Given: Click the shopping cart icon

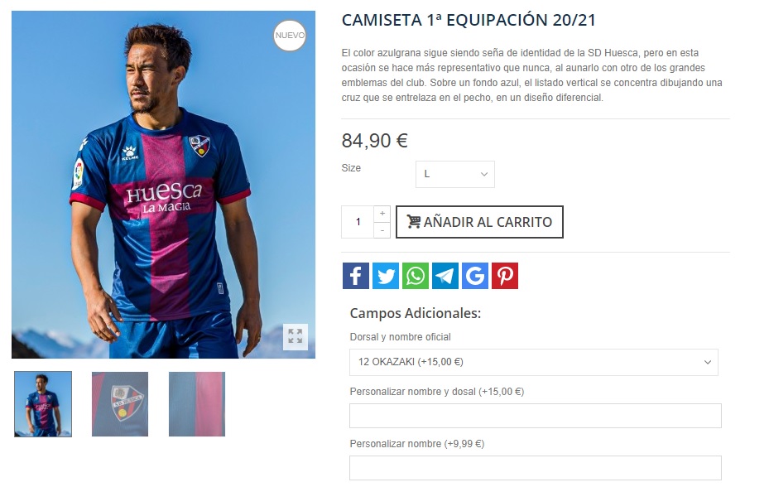Looking at the screenshot, I should [413, 222].
